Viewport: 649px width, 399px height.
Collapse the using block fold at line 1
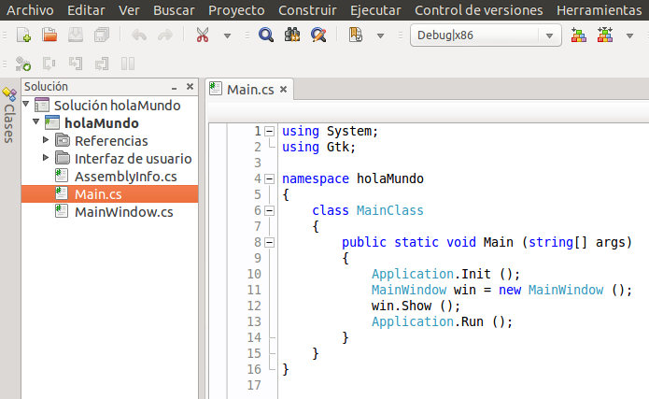coord(270,132)
